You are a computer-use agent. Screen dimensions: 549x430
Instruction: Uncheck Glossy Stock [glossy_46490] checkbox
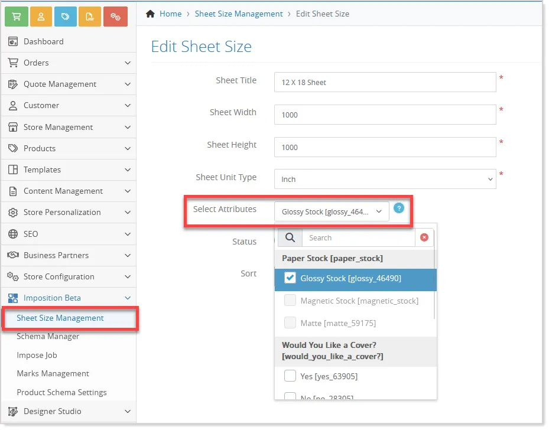tap(290, 278)
